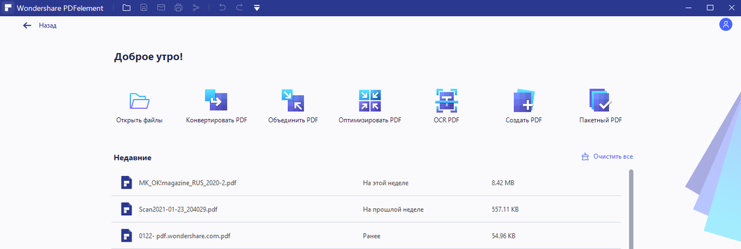Click PDF file icon for 0122- pdf.wondershare row
Screen dimensions: 741x249
(x=126, y=236)
